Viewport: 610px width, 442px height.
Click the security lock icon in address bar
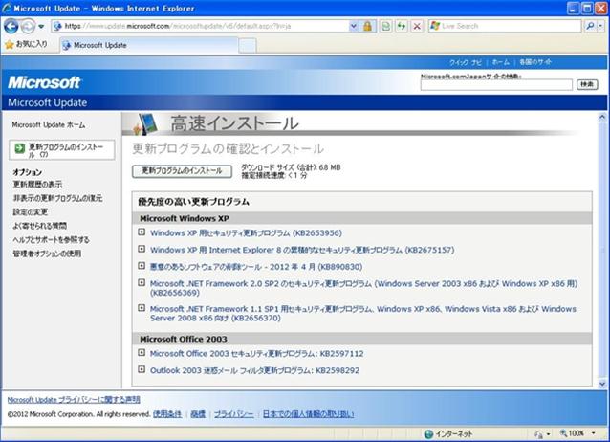click(367, 26)
